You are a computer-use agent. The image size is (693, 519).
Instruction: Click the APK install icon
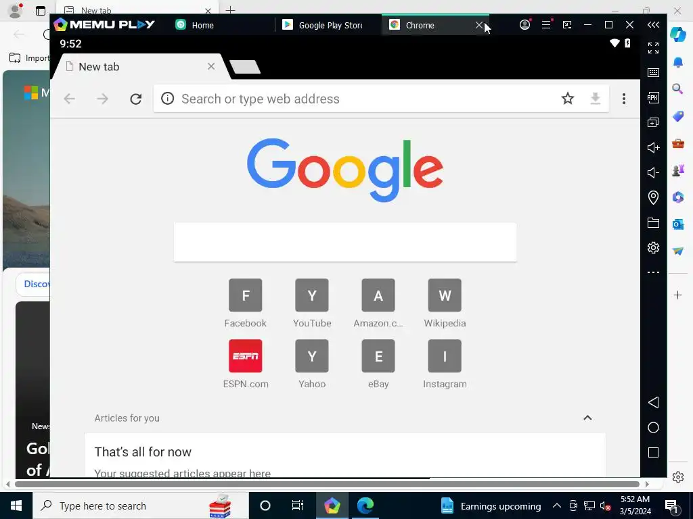tap(653, 97)
